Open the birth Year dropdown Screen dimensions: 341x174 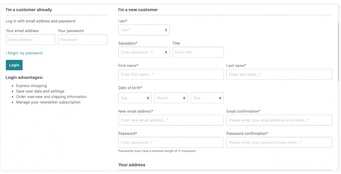[x=207, y=98]
